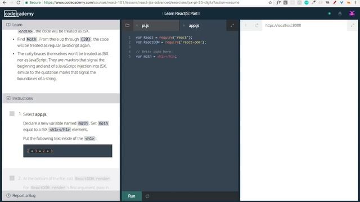This screenshot has height=202, width=360.
Task: Reload the Codecademy page
Action: click(x=19, y=2)
